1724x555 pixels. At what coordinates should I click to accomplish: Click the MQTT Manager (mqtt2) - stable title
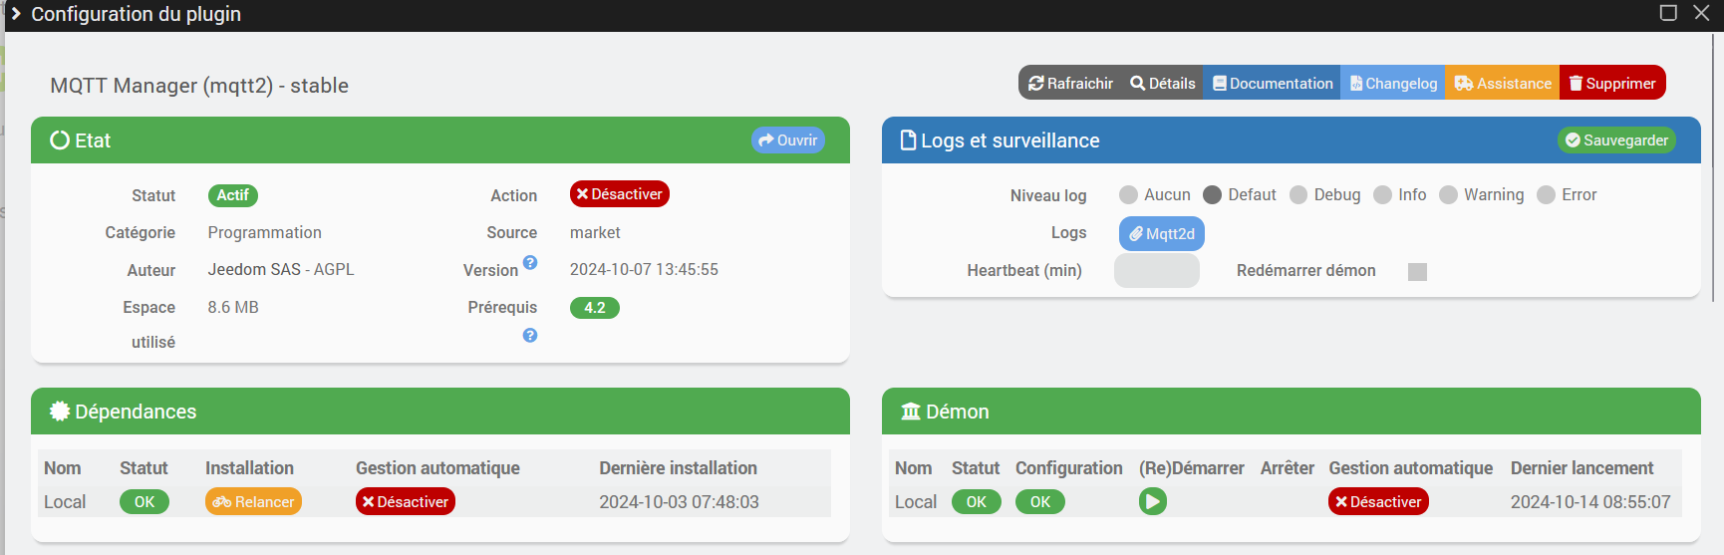tap(199, 86)
